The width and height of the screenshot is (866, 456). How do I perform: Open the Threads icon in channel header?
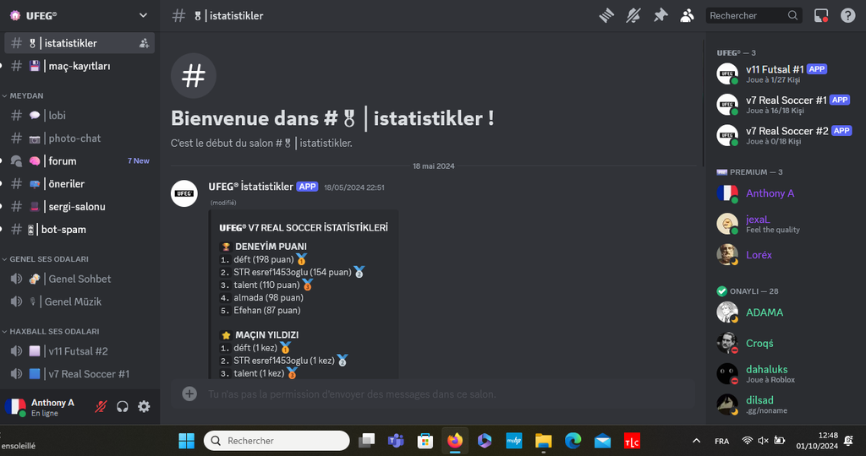606,15
